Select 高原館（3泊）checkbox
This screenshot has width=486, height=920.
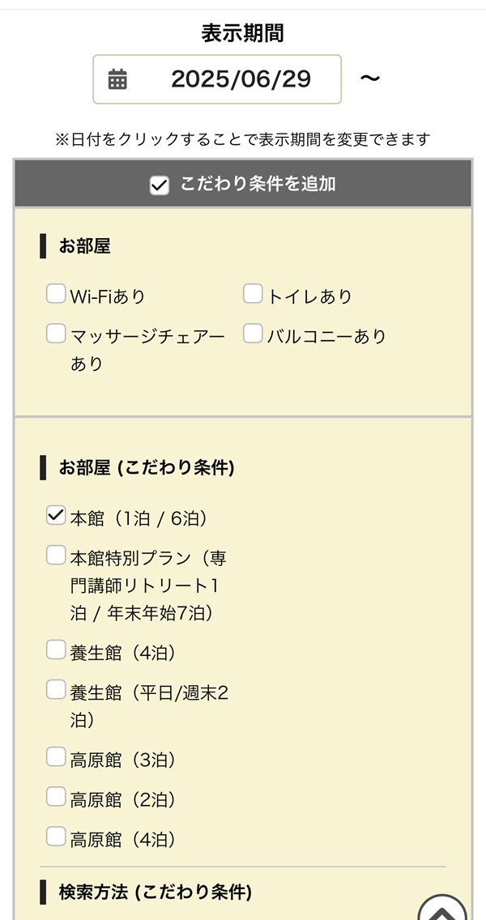(x=56, y=757)
